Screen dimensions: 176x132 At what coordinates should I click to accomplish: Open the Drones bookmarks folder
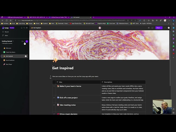tap(37, 23)
